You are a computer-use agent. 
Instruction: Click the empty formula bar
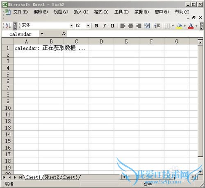tap(134, 34)
